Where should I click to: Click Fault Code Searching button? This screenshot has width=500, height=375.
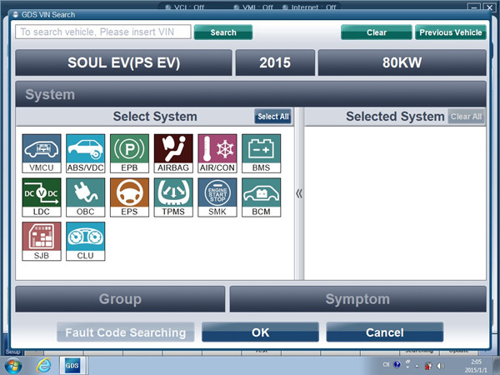pyautogui.click(x=126, y=332)
